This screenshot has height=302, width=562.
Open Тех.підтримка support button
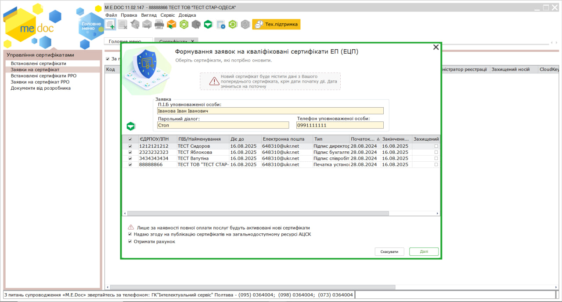(276, 25)
